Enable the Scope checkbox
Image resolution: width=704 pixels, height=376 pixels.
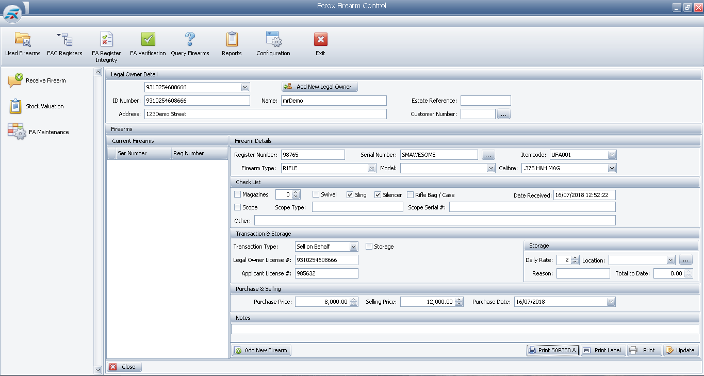(238, 207)
